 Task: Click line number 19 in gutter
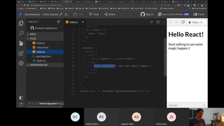(x=73, y=66)
